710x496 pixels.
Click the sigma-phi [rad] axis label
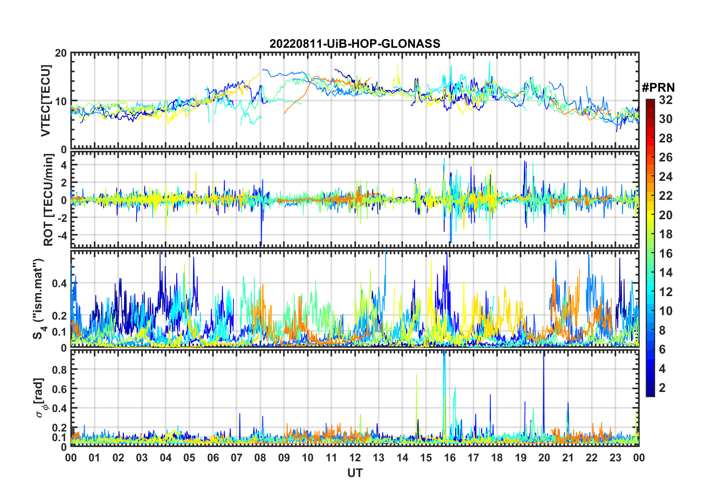point(40,398)
